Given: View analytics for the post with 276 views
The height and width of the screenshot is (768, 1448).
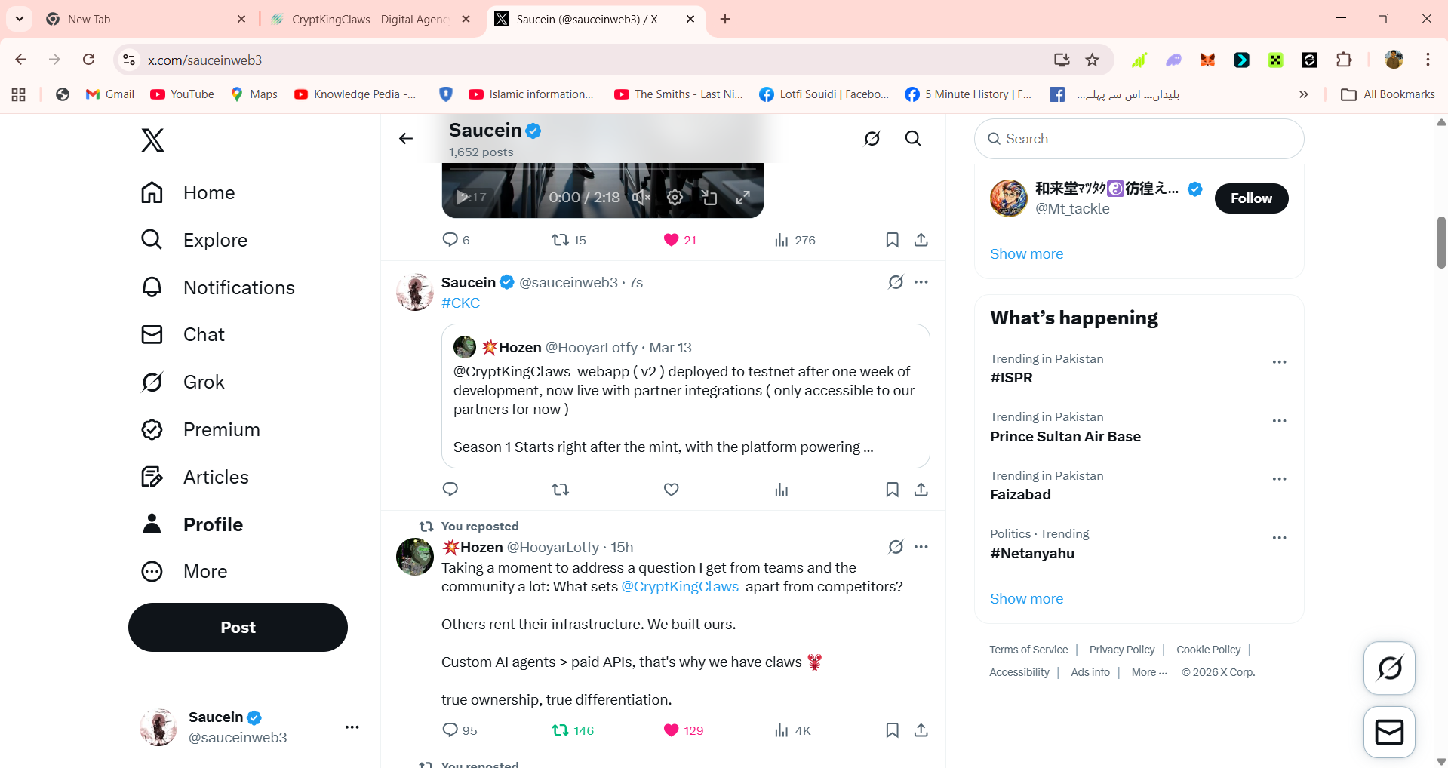Looking at the screenshot, I should (x=795, y=240).
